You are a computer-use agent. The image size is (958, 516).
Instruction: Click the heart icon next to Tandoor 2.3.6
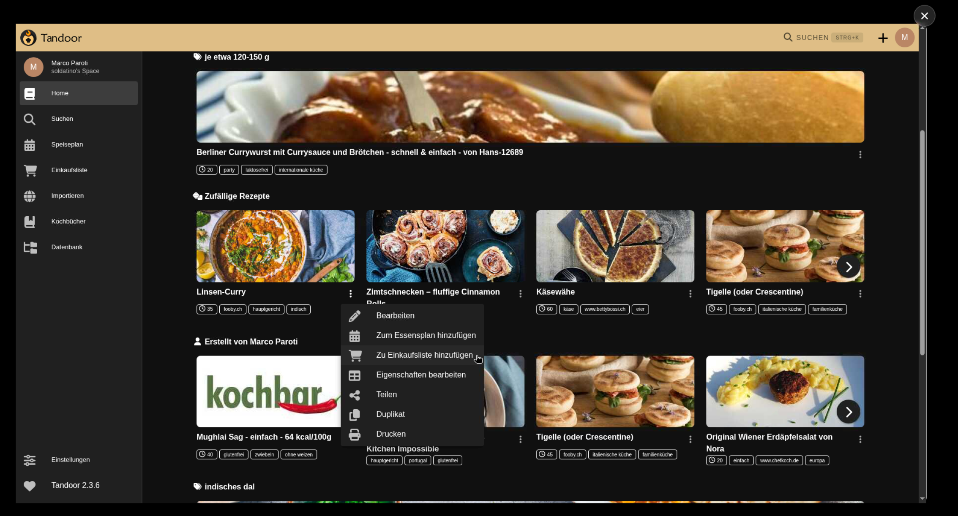[x=30, y=486]
